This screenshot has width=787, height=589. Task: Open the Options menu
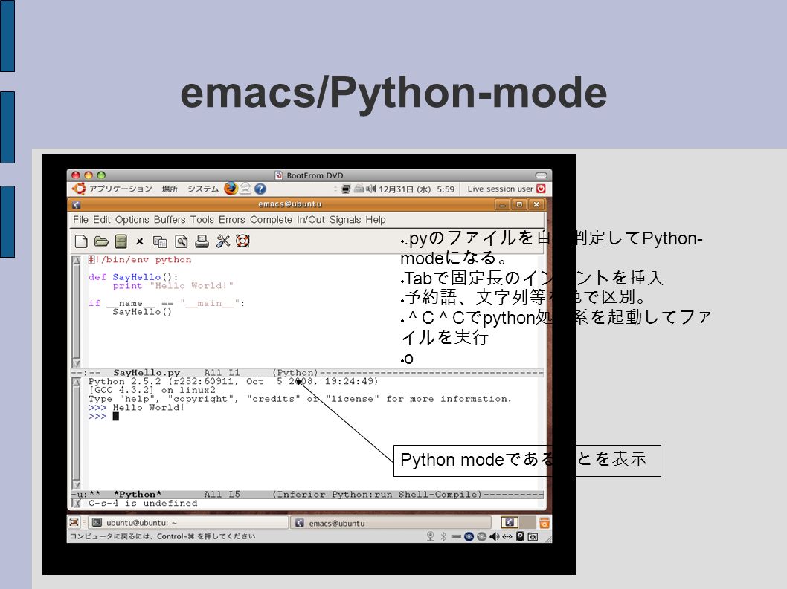point(132,220)
